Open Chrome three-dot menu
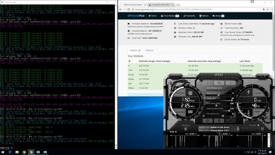275x155 pixels. click(272, 9)
